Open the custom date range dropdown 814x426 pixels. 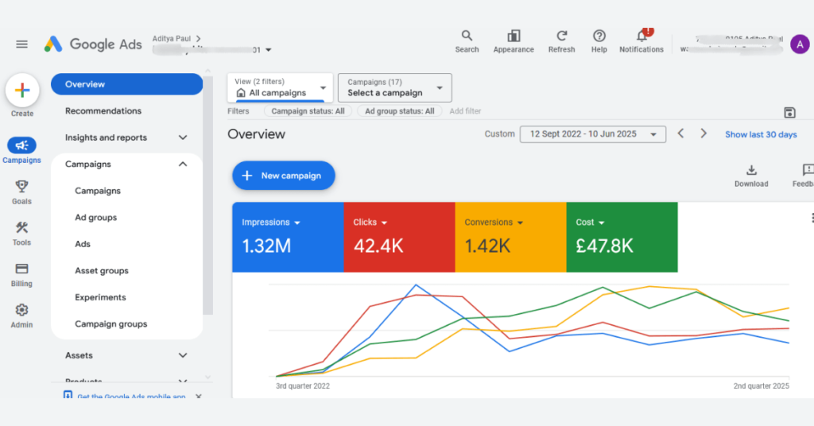[593, 134]
